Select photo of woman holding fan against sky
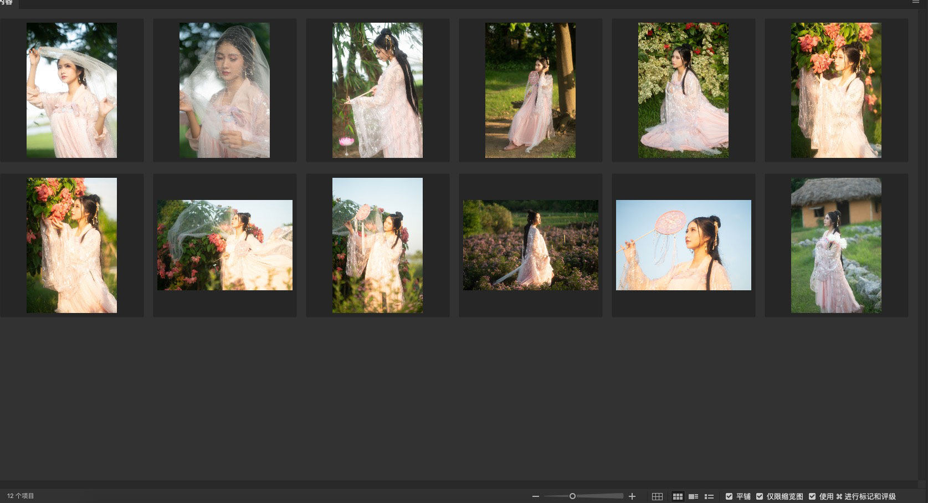This screenshot has height=503, width=928. click(683, 245)
